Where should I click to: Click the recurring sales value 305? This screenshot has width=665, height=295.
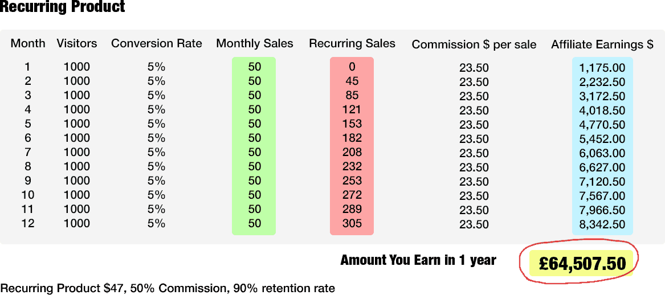point(352,223)
